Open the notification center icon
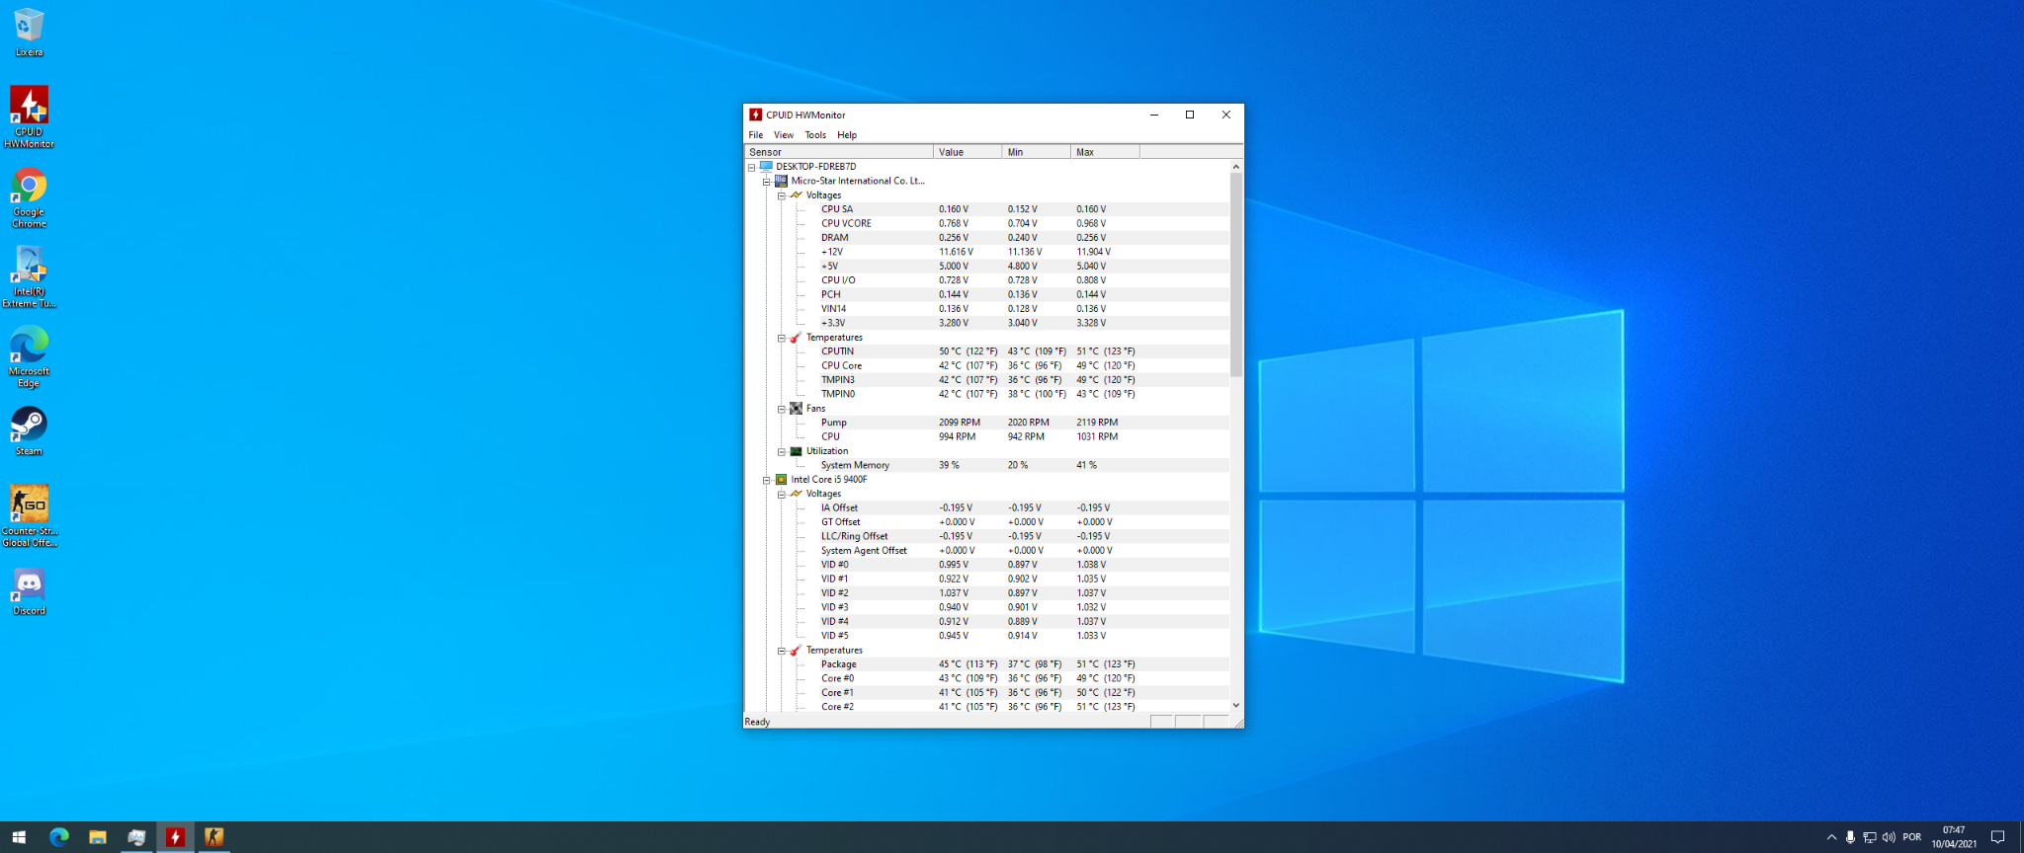 [x=1997, y=837]
